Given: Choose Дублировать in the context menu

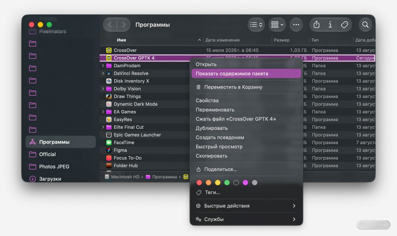Looking at the screenshot, I should (246, 128).
